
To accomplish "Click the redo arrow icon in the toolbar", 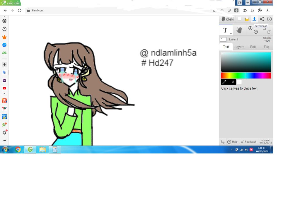I will coord(269,32).
